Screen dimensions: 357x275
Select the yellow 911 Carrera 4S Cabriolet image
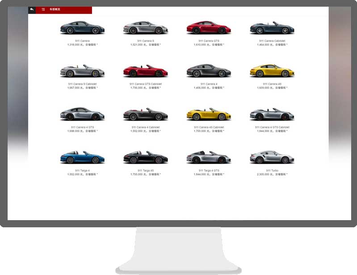tap(209, 114)
